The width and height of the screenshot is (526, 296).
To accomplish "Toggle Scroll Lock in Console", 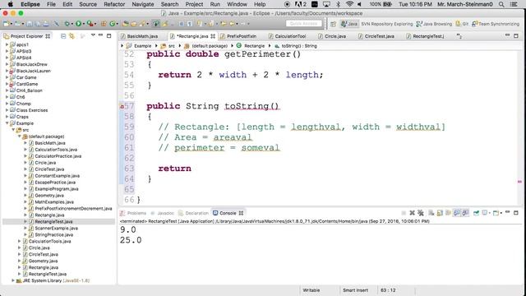I will tap(440, 213).
